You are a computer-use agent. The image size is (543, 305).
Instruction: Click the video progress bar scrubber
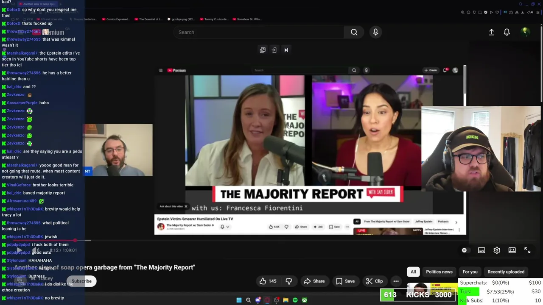[75, 240]
